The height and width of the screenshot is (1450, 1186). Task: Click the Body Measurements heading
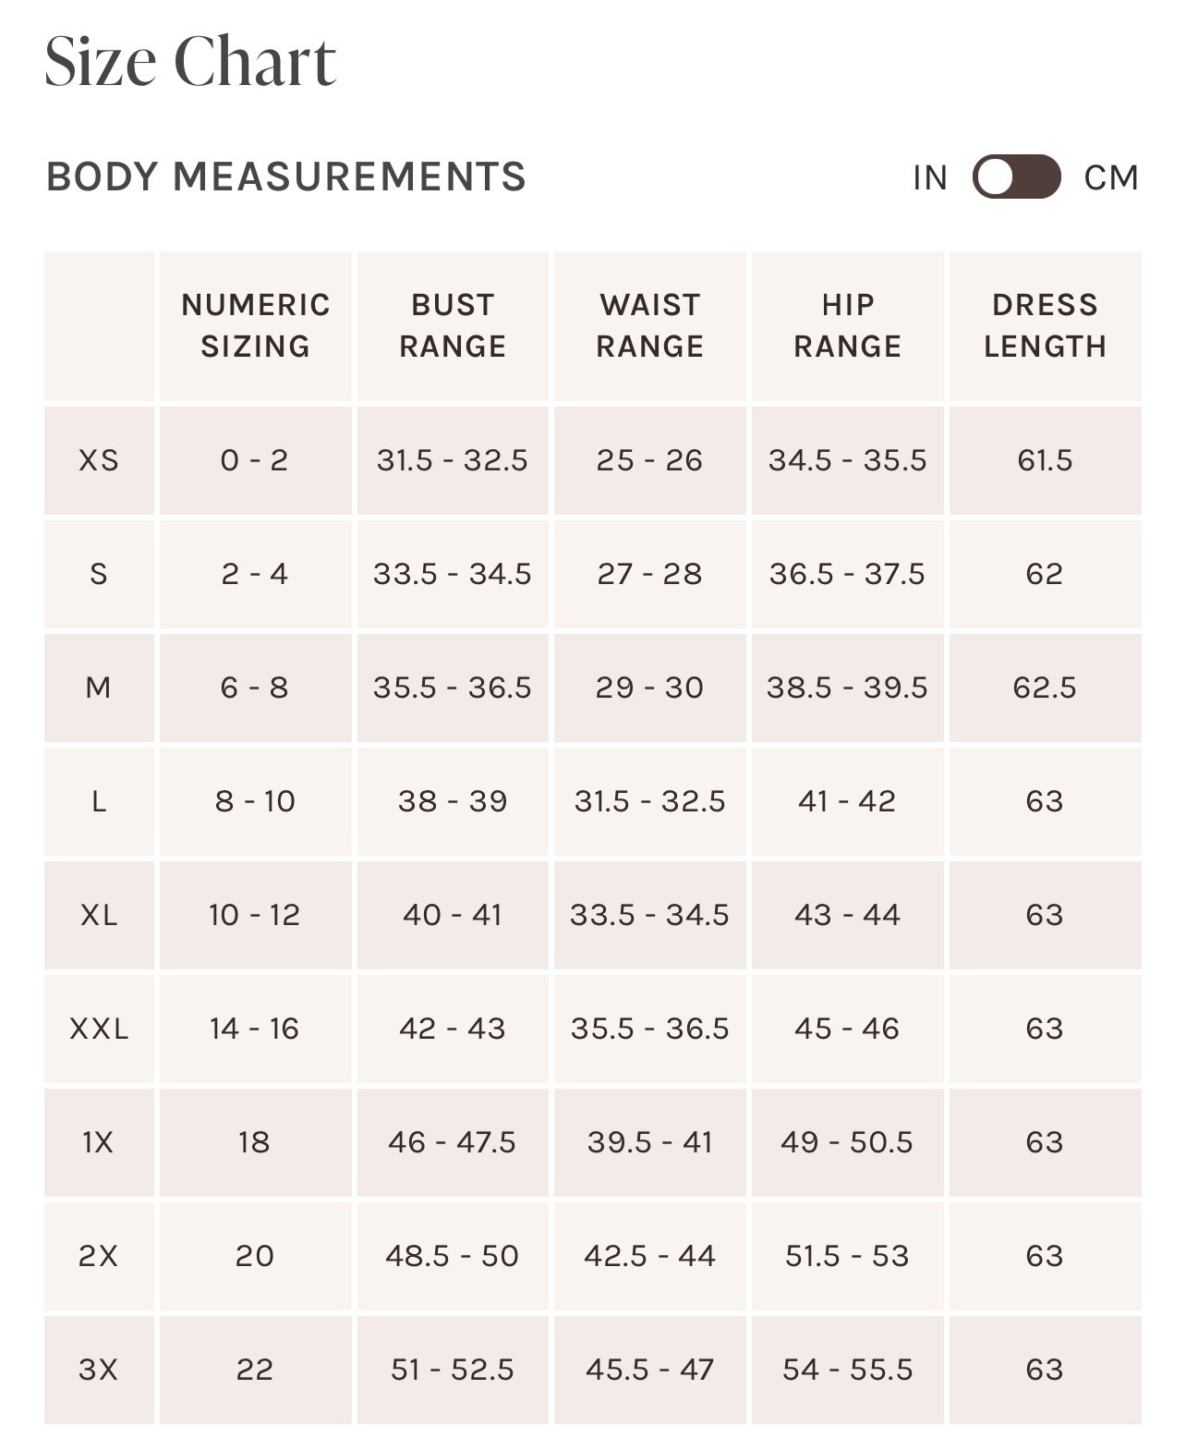(x=286, y=177)
